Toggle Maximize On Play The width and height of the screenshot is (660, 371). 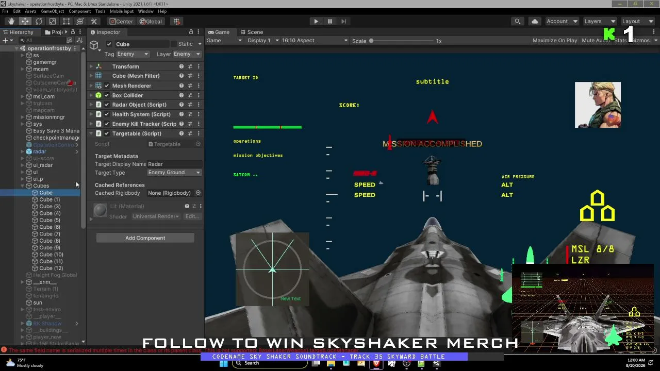coord(555,41)
